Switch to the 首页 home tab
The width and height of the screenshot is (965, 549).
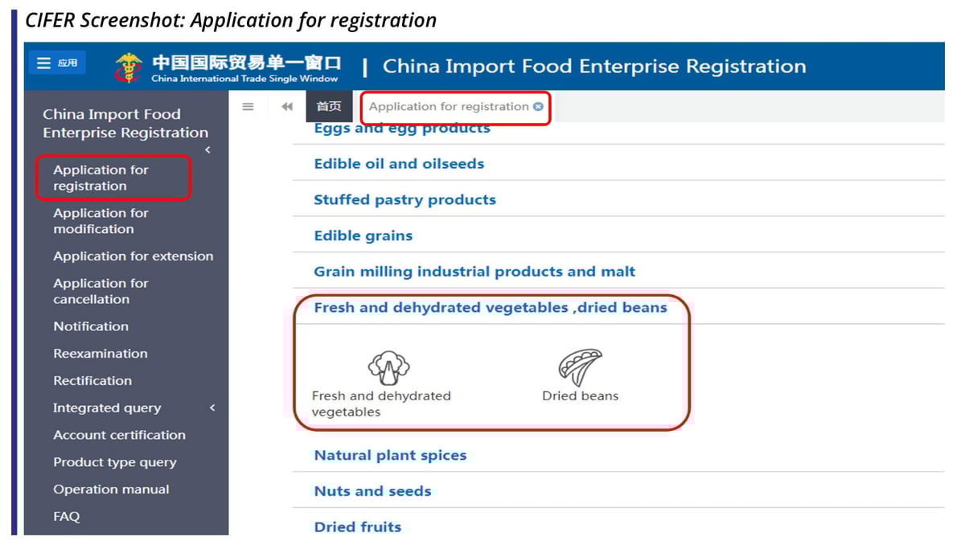click(328, 107)
